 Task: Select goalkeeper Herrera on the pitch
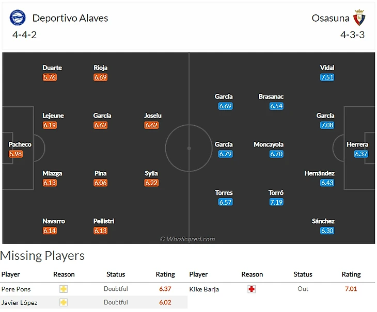357,145
